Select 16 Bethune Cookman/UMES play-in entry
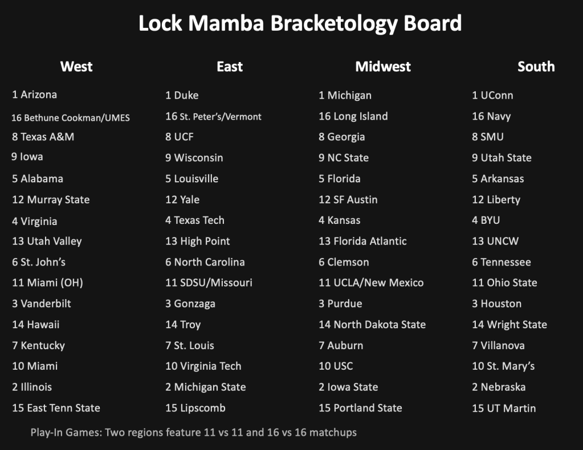Image resolution: width=583 pixels, height=450 pixels. 71,118
